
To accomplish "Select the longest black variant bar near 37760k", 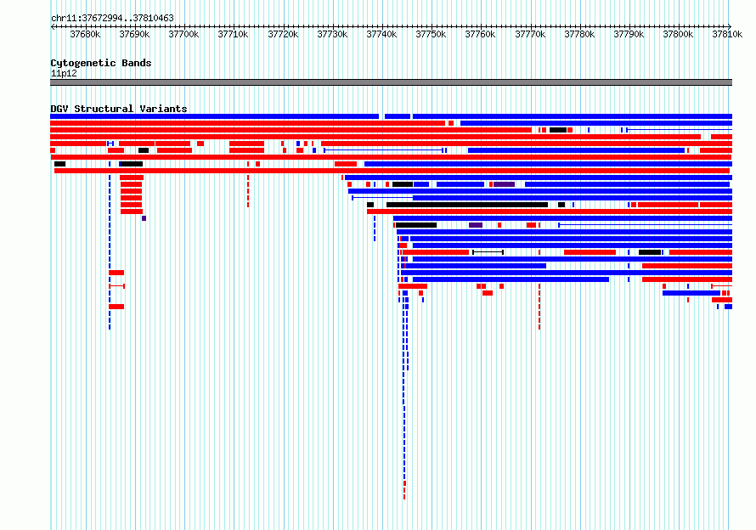I will (466, 205).
